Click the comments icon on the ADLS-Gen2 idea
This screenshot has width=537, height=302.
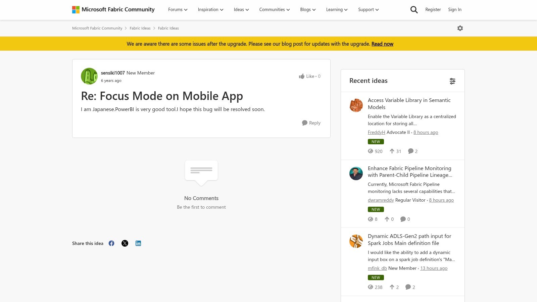[408, 287]
